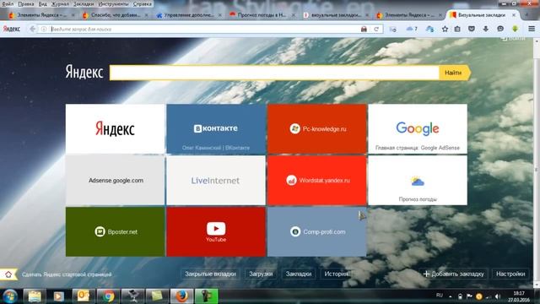Open the Firefox hamburger menu
The height and width of the screenshot is (304, 540).
pos(532,29)
